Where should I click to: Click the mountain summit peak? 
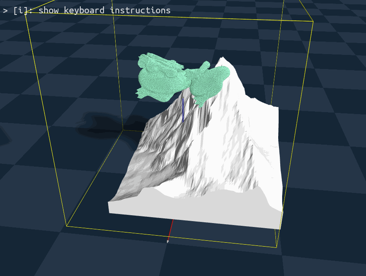[x=222, y=59]
